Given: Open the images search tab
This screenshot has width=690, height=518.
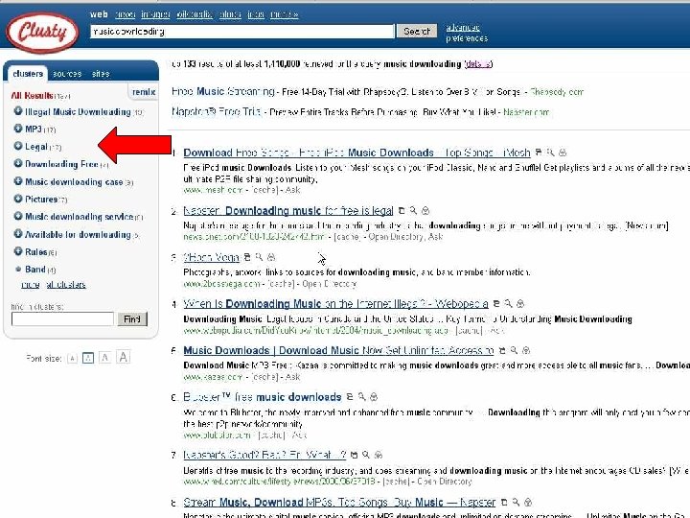Looking at the screenshot, I should click(x=155, y=14).
